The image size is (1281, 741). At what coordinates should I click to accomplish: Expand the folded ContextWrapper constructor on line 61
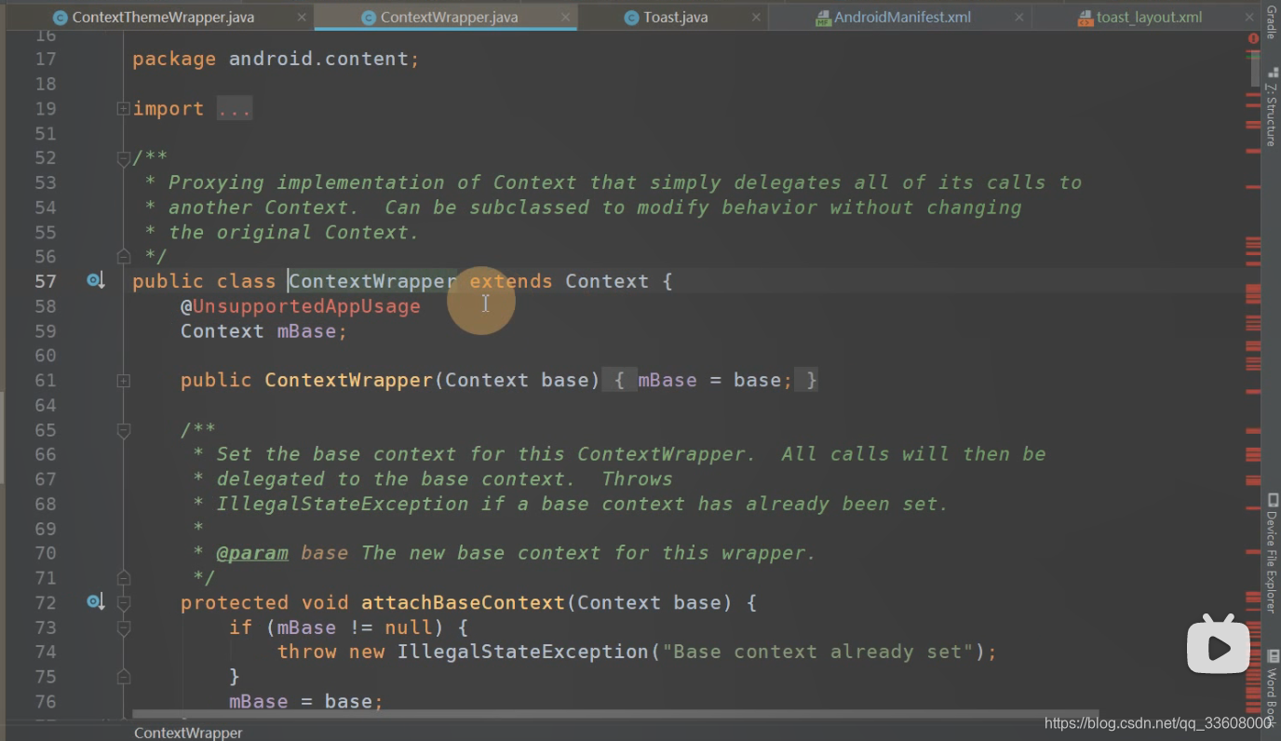click(123, 381)
